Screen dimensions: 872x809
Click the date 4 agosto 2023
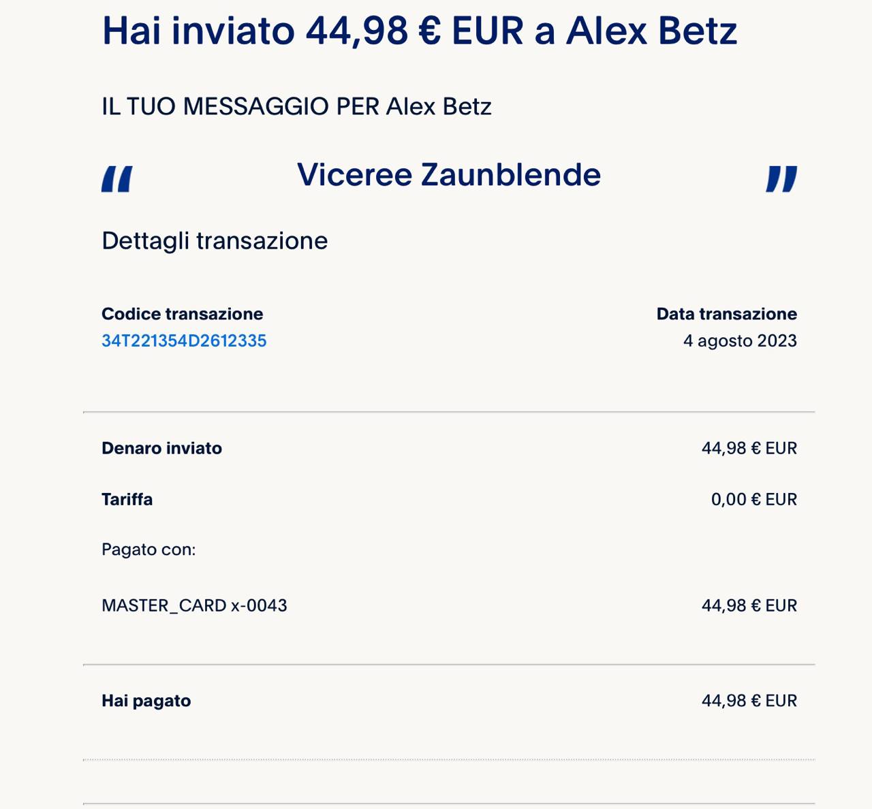740,340
